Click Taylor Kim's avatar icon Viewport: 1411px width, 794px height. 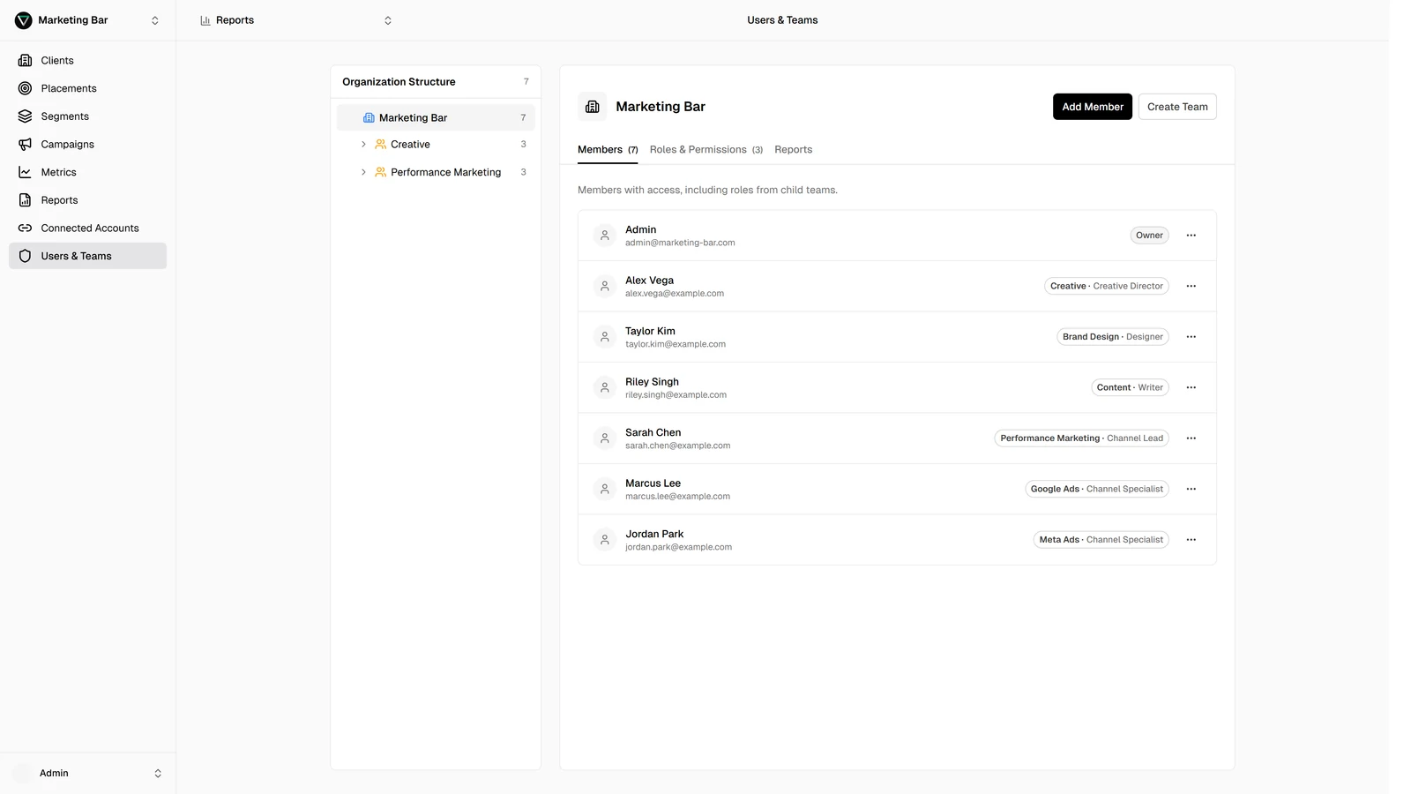tap(604, 337)
